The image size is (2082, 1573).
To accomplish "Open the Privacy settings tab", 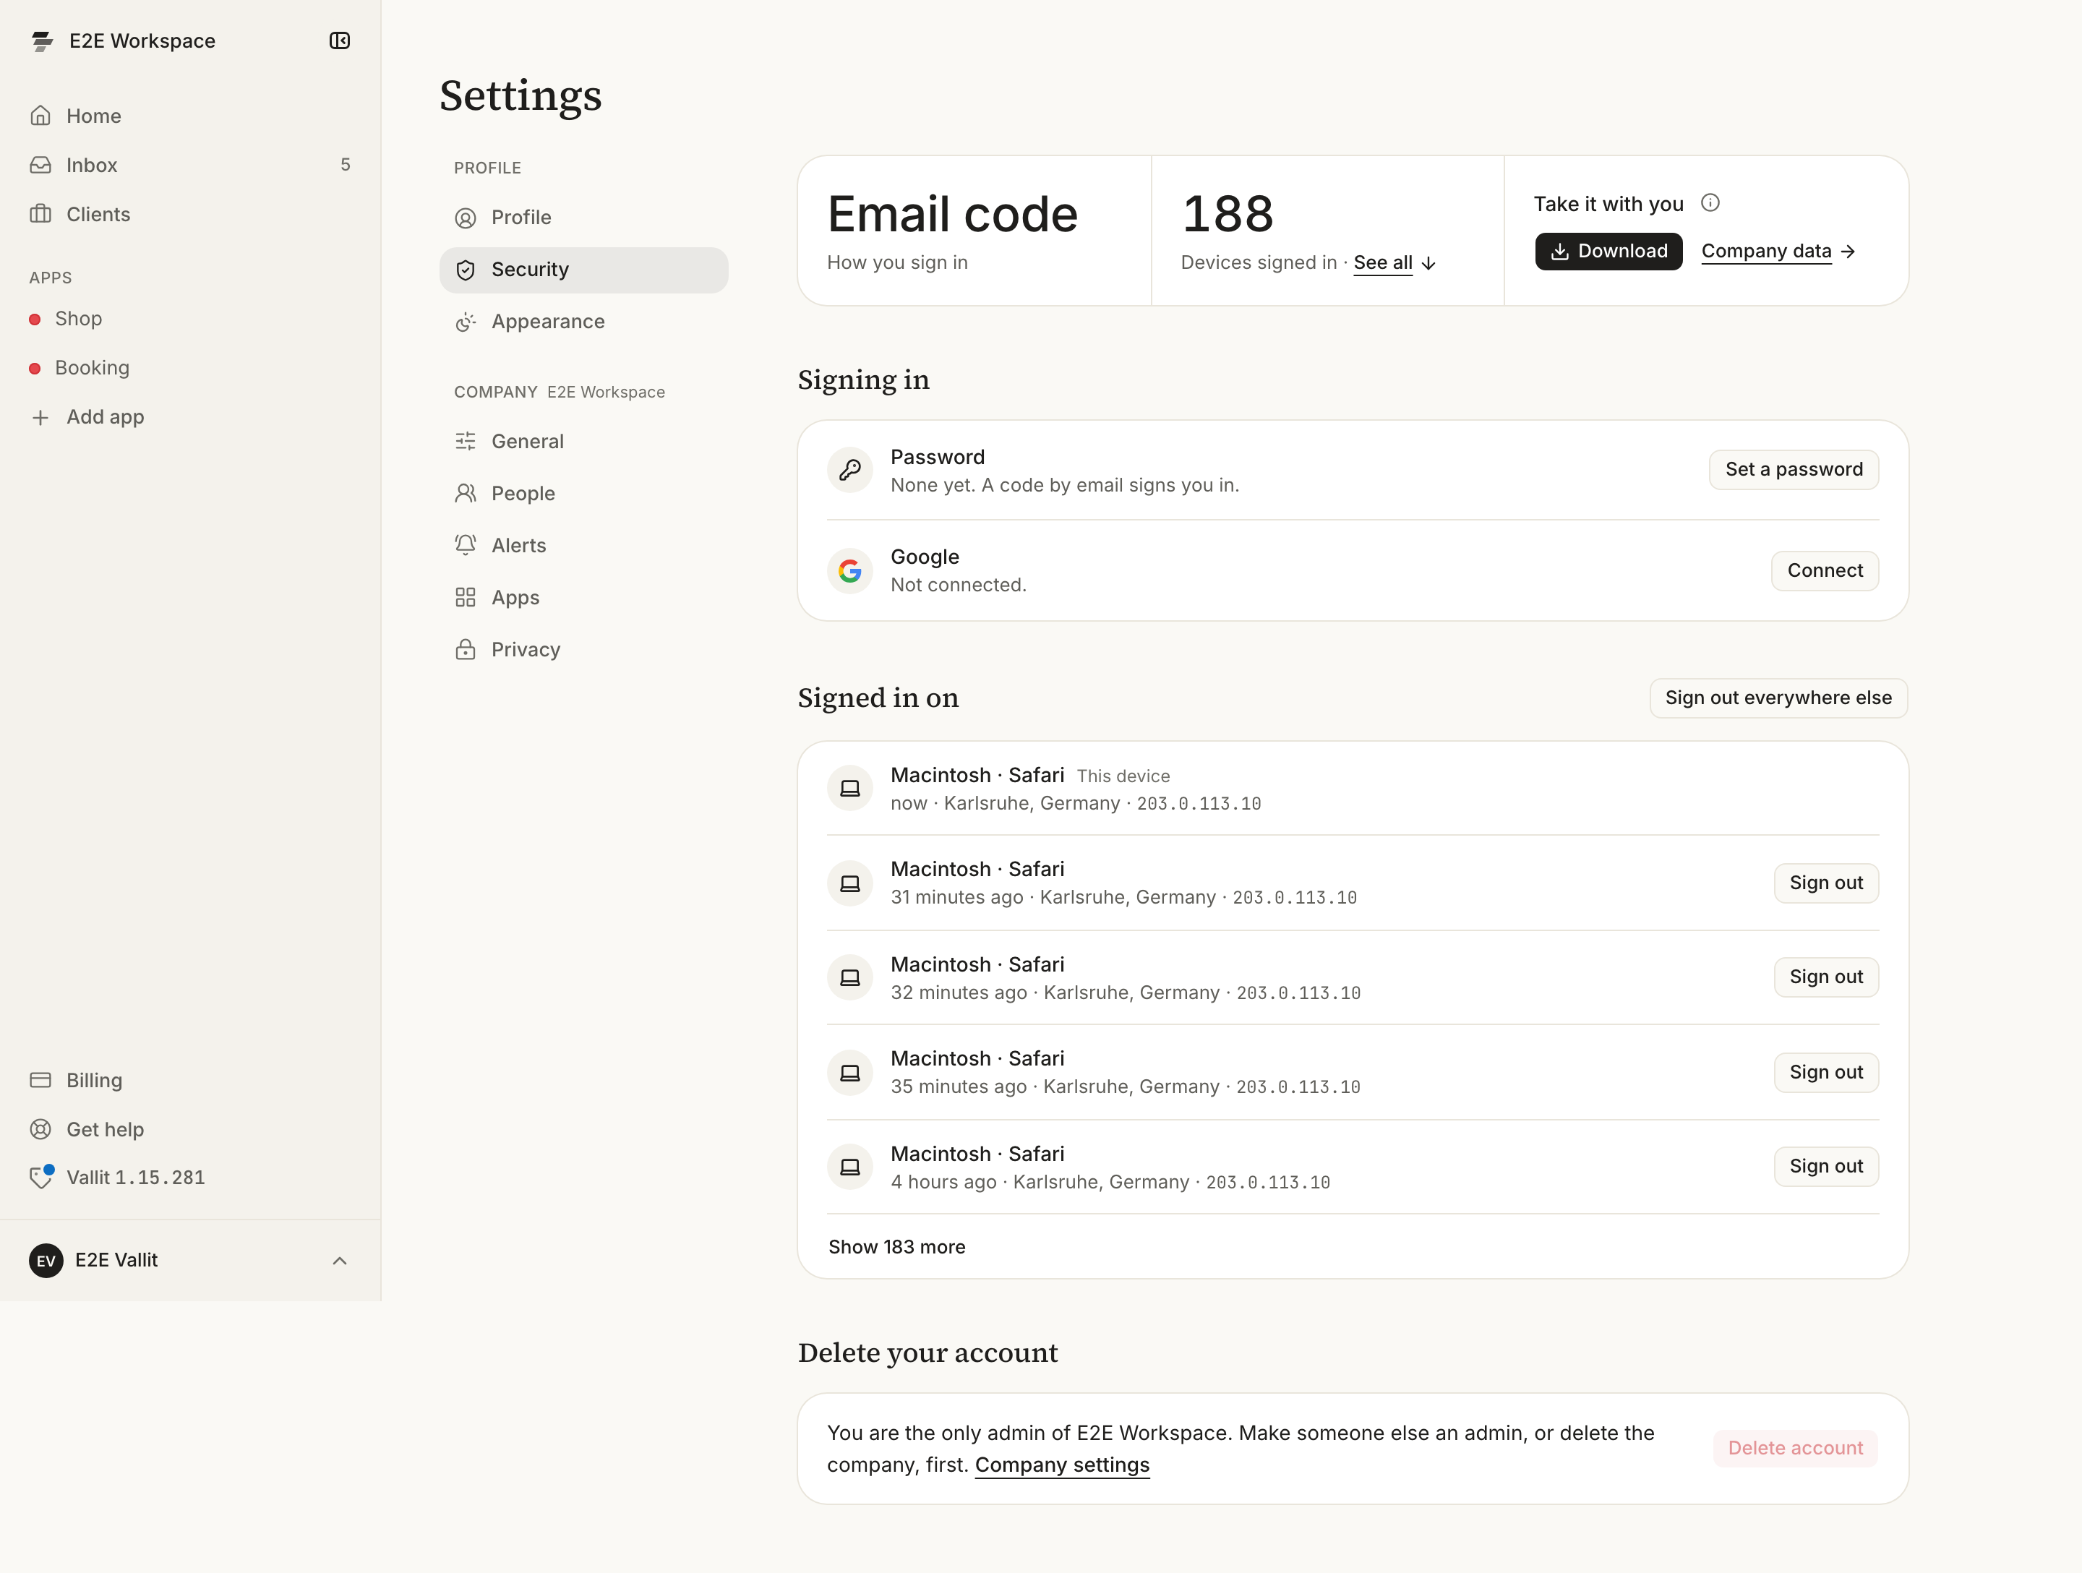I will (x=583, y=650).
